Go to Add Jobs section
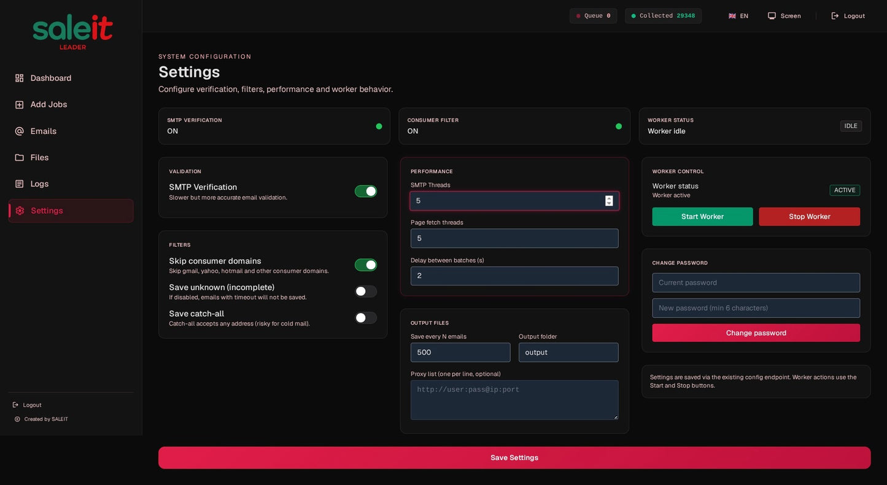This screenshot has width=887, height=485. click(x=71, y=104)
